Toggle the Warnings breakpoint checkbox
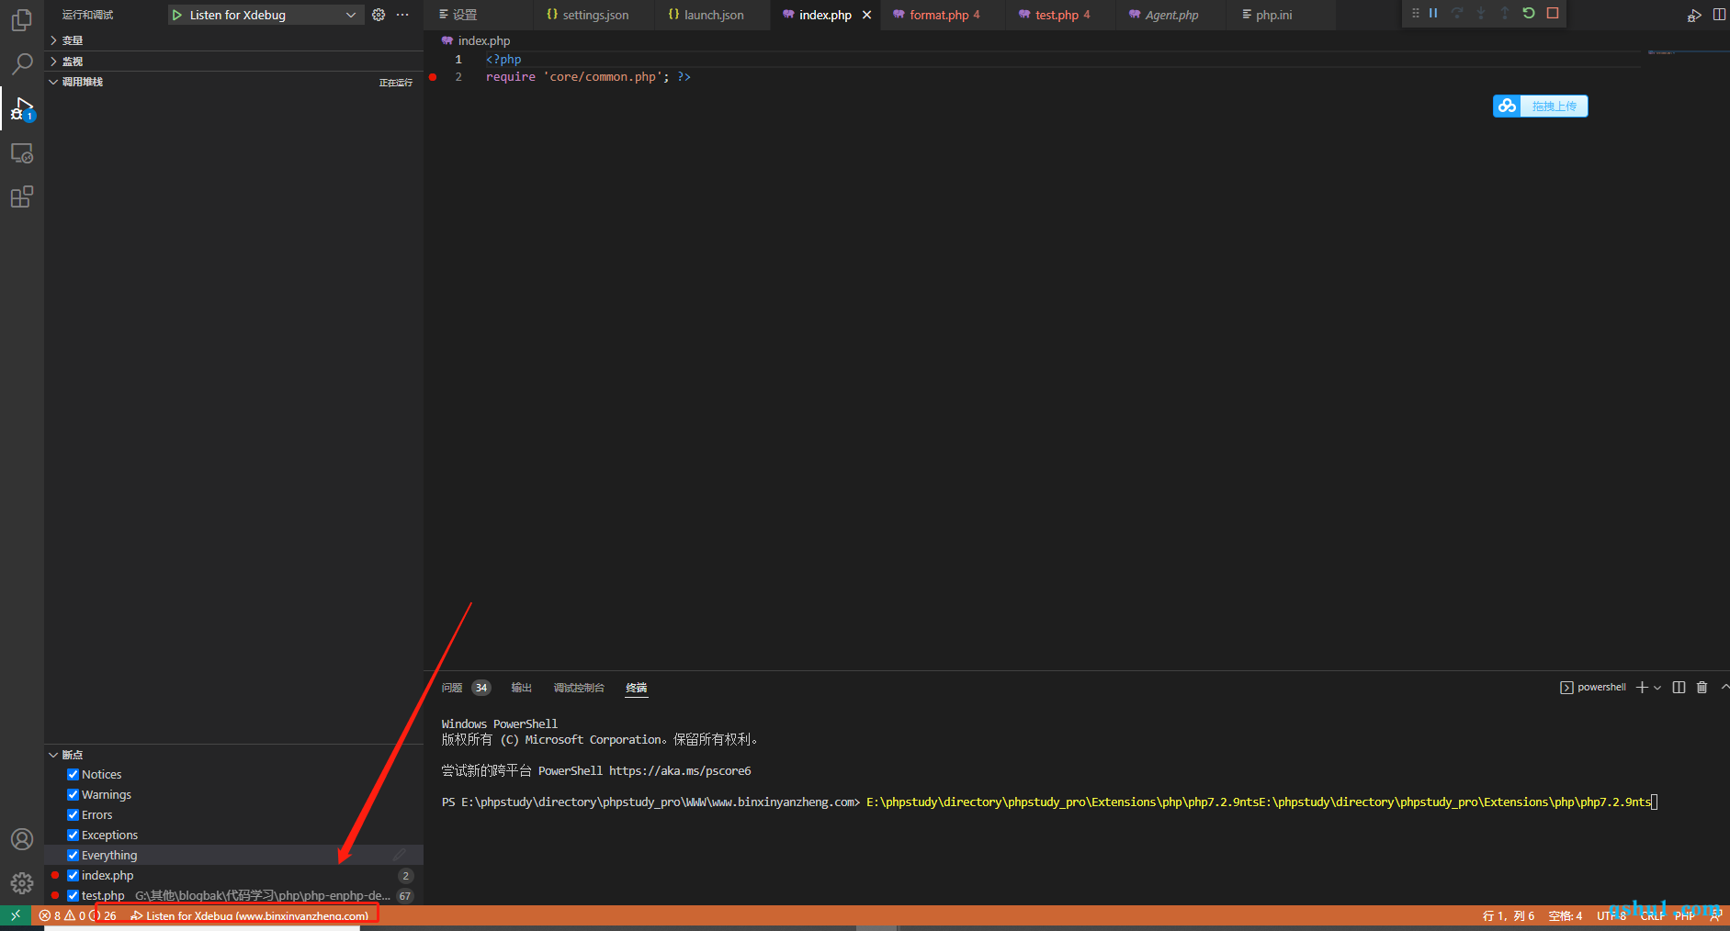The image size is (1730, 931). [x=73, y=794]
